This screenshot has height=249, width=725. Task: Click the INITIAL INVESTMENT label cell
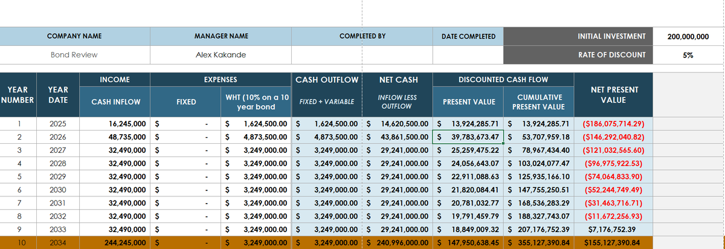(578, 36)
